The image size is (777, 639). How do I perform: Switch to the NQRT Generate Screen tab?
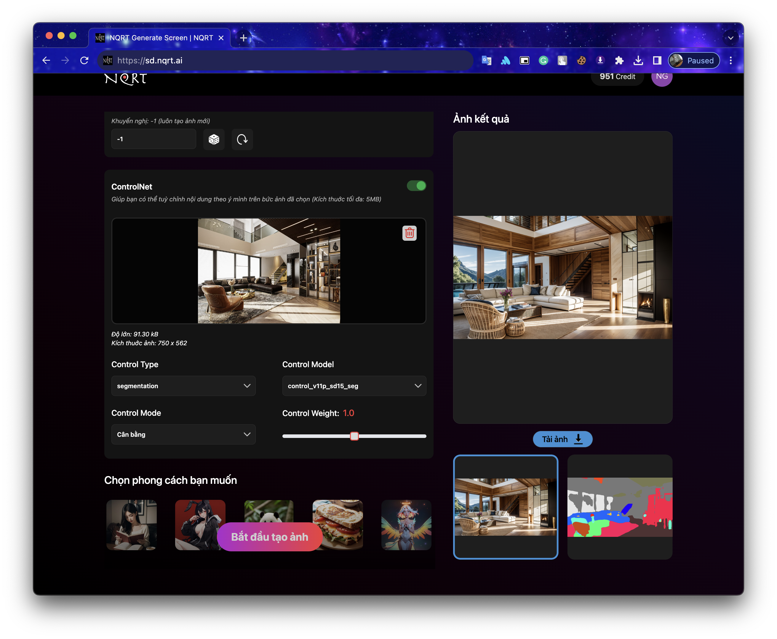click(x=160, y=38)
